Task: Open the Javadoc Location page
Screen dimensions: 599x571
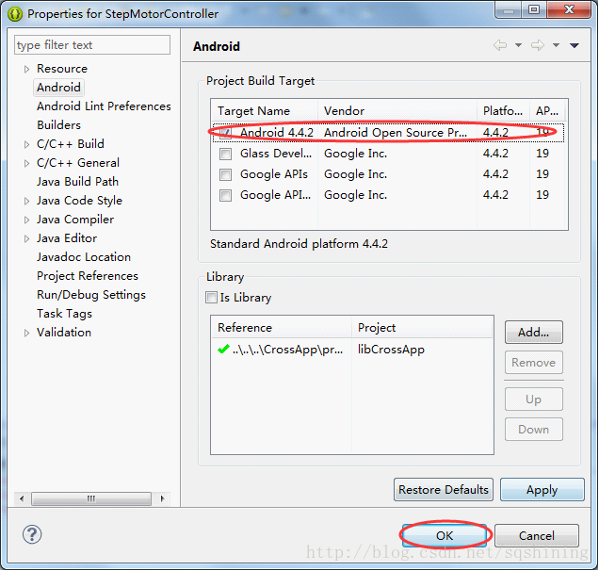Action: pos(84,257)
